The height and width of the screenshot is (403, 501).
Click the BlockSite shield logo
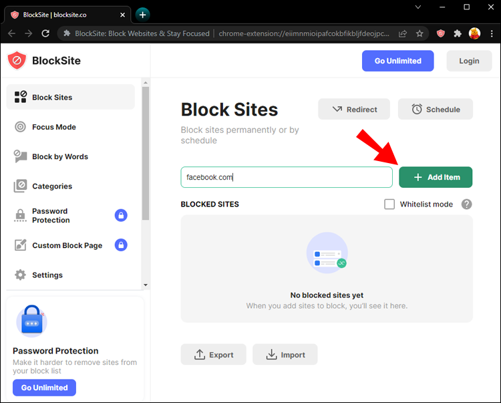click(x=17, y=60)
